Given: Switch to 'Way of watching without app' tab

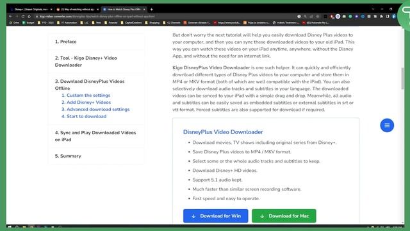Looking at the screenshot, I should point(78,10).
